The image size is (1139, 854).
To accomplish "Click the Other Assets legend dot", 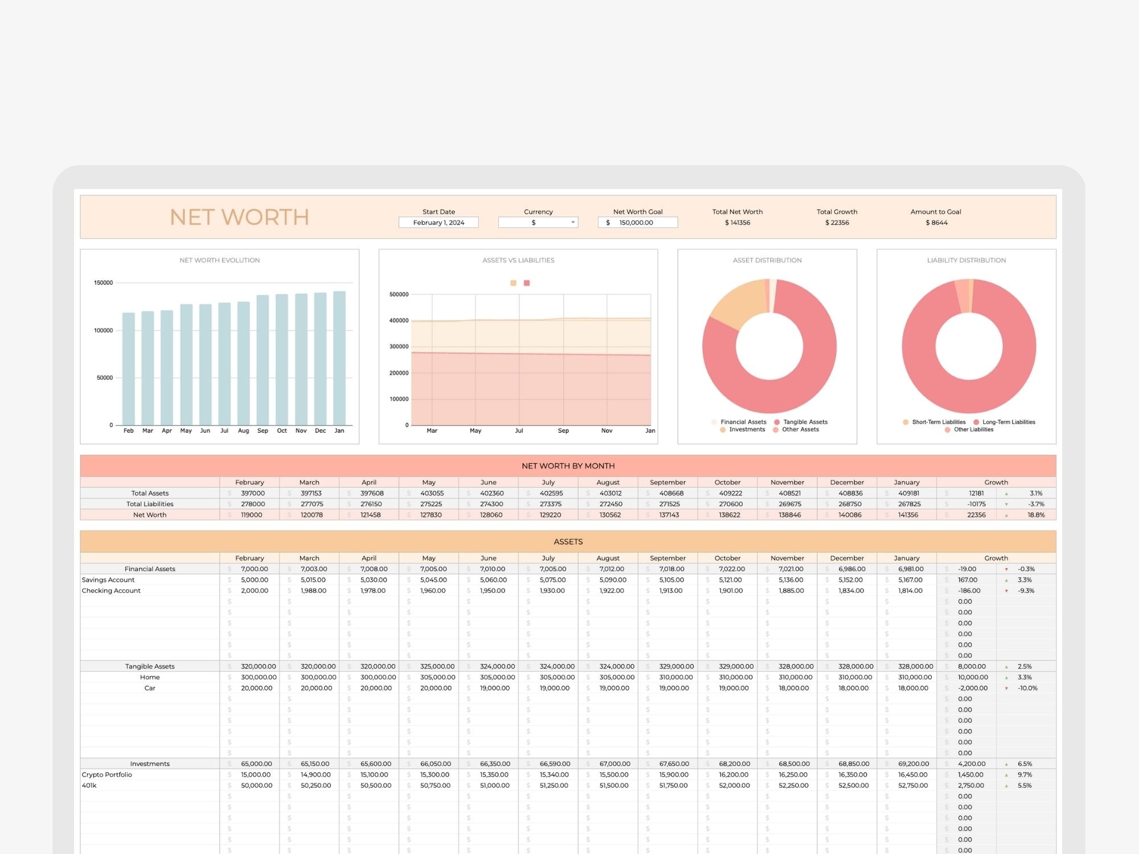I will [776, 430].
